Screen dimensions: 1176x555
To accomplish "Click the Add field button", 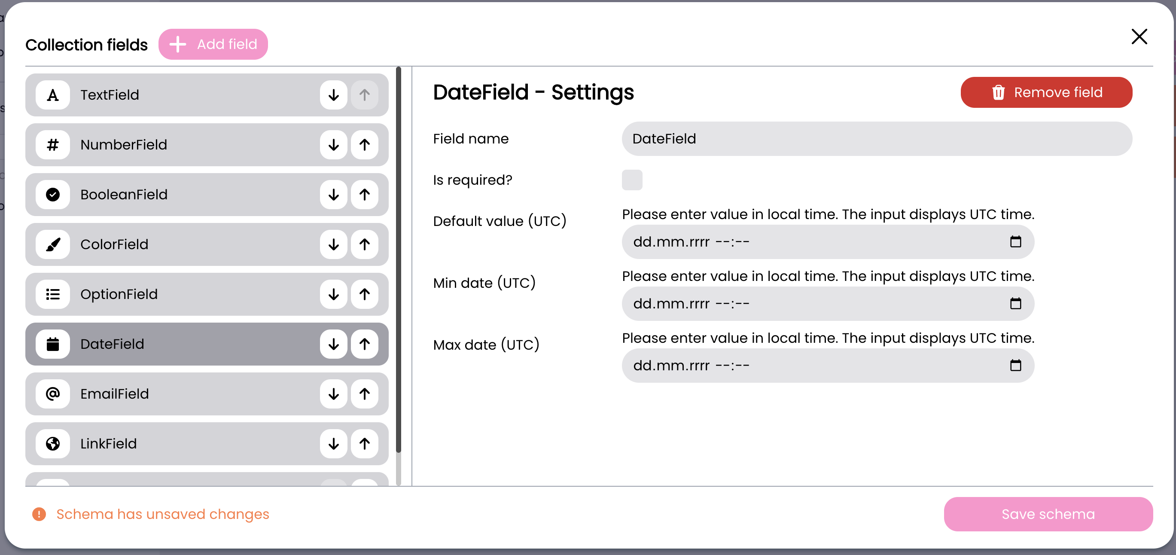I will pos(213,44).
